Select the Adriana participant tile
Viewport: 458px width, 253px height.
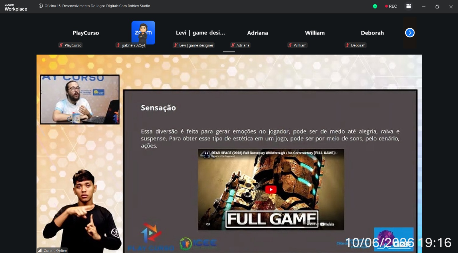point(258,33)
